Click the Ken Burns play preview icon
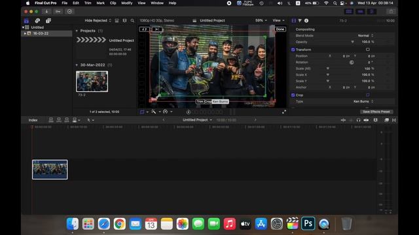This screenshot has height=235, width=419. [157, 29]
